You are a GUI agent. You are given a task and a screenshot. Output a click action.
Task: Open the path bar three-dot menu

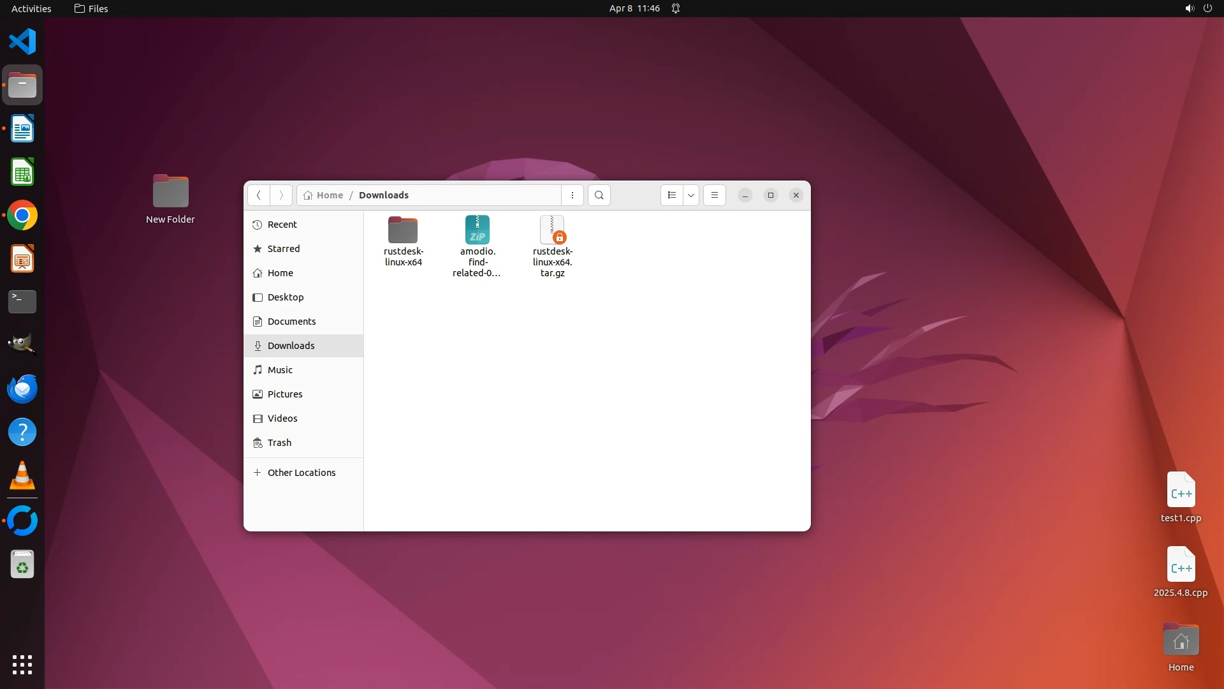(x=572, y=195)
